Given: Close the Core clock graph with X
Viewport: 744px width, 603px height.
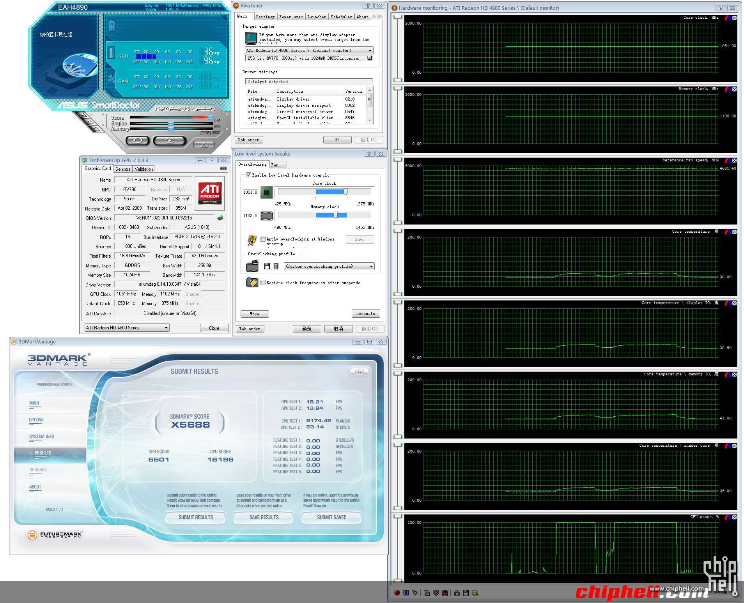Looking at the screenshot, I should [x=734, y=18].
